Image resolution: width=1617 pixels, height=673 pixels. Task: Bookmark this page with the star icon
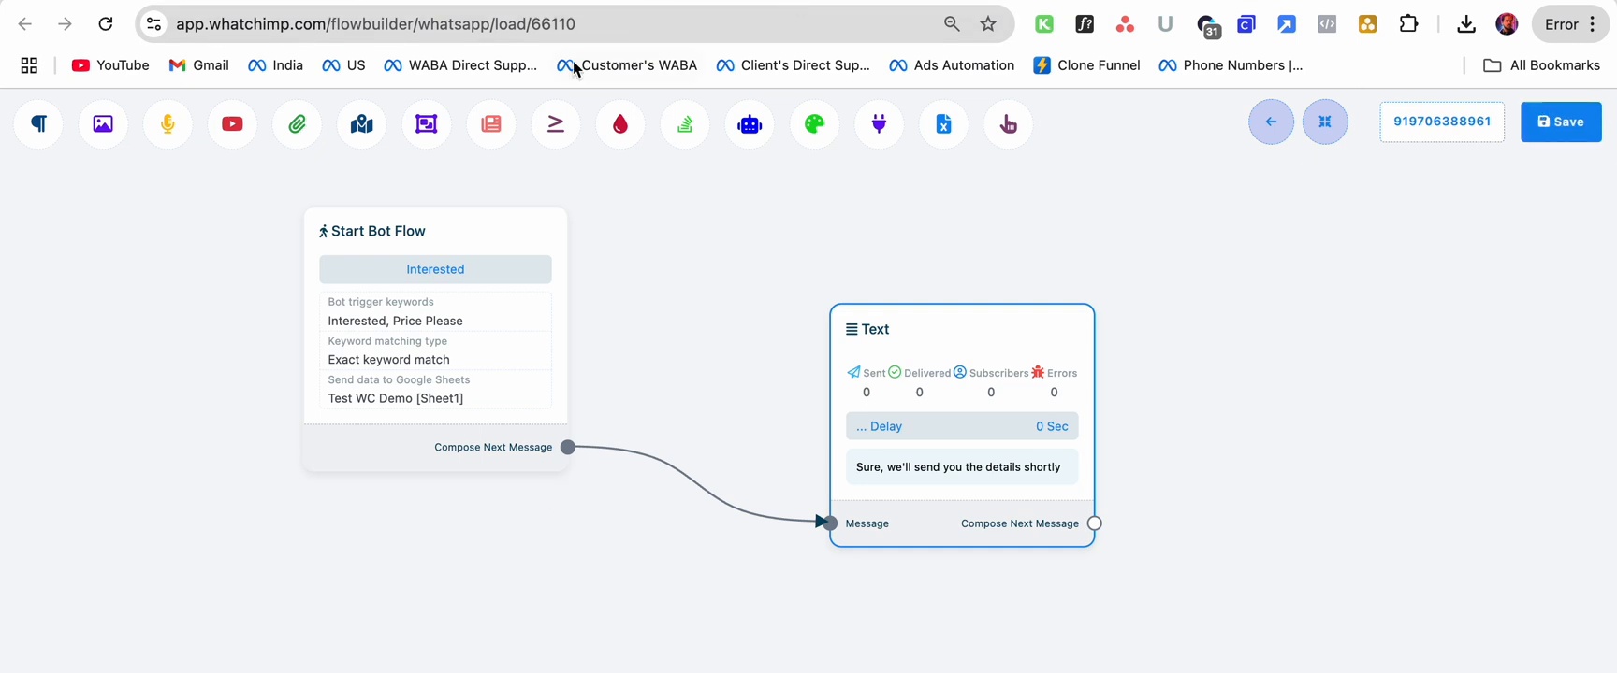[988, 24]
